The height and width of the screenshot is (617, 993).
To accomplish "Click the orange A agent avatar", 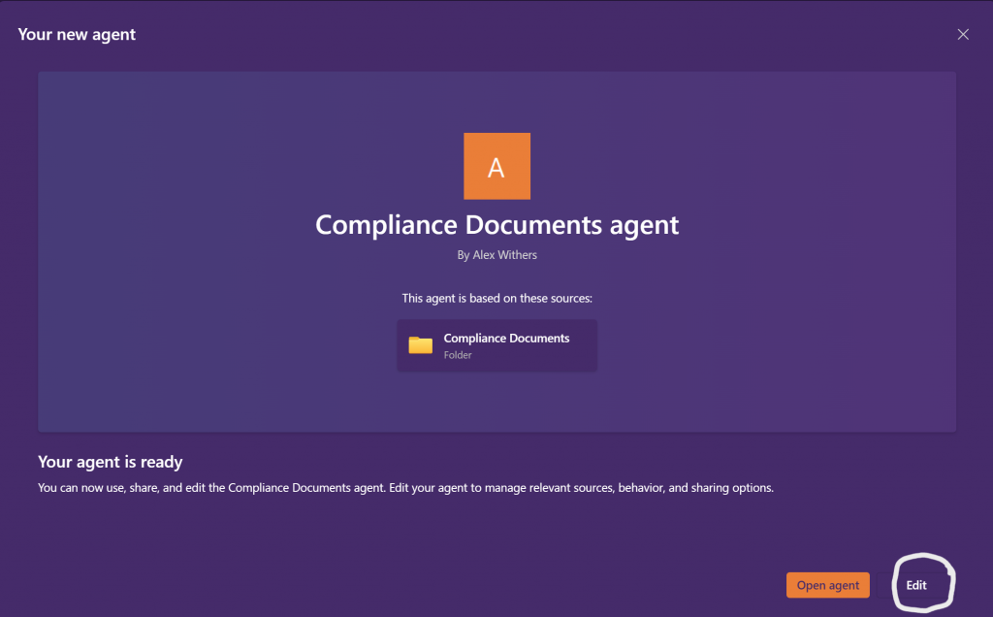I will tap(496, 166).
